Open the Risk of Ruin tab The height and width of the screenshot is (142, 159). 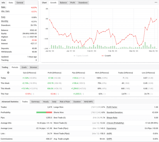pos(65,102)
